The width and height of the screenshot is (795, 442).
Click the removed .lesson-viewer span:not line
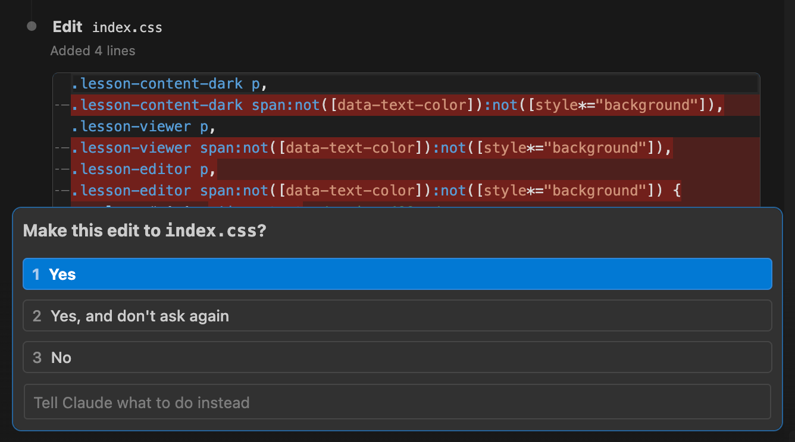tap(371, 148)
